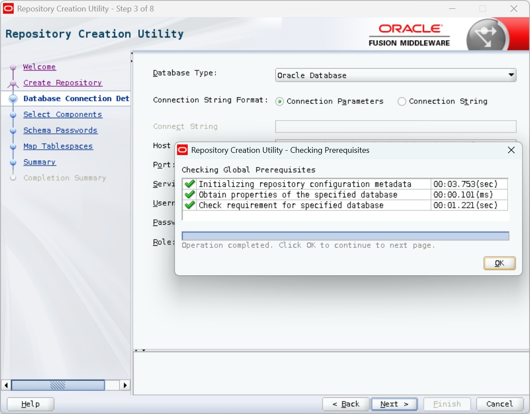Click the Summary step bullet icon
530x414 pixels.
(13, 162)
